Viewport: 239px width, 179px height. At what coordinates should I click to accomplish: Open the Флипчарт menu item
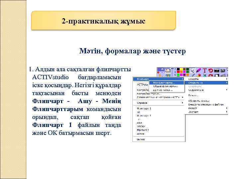159,79
